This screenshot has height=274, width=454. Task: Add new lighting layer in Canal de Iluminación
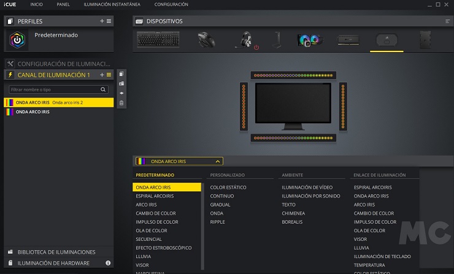[102, 75]
